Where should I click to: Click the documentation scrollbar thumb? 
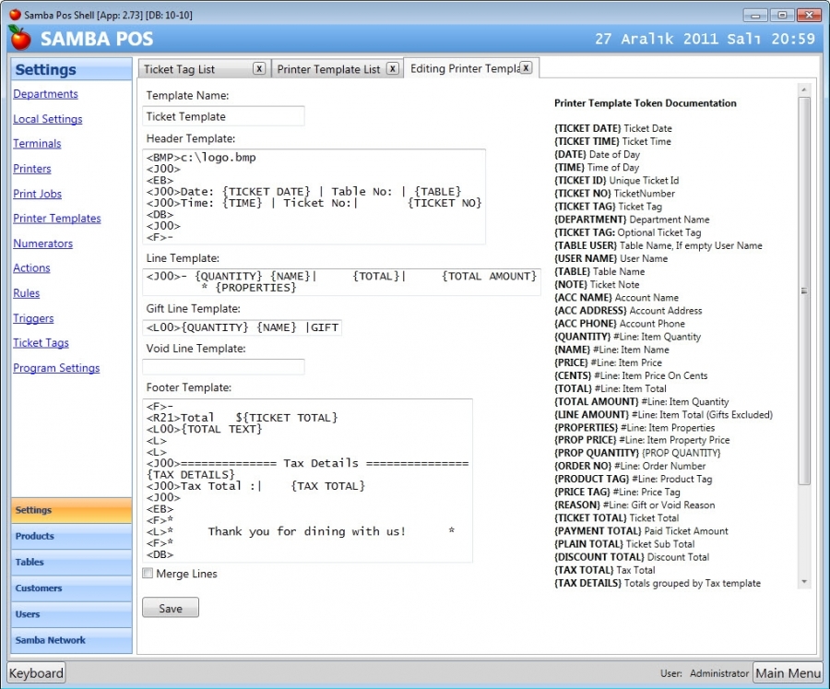pyautogui.click(x=804, y=291)
